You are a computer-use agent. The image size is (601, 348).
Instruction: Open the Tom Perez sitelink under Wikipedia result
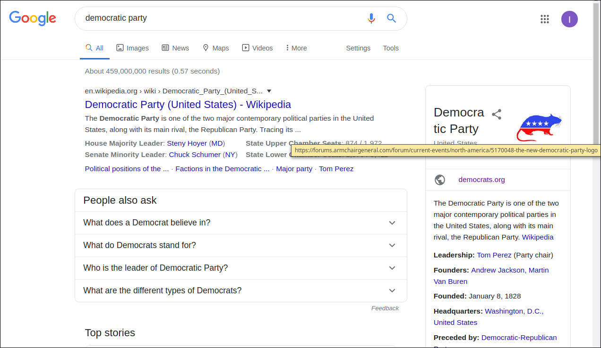pos(336,169)
